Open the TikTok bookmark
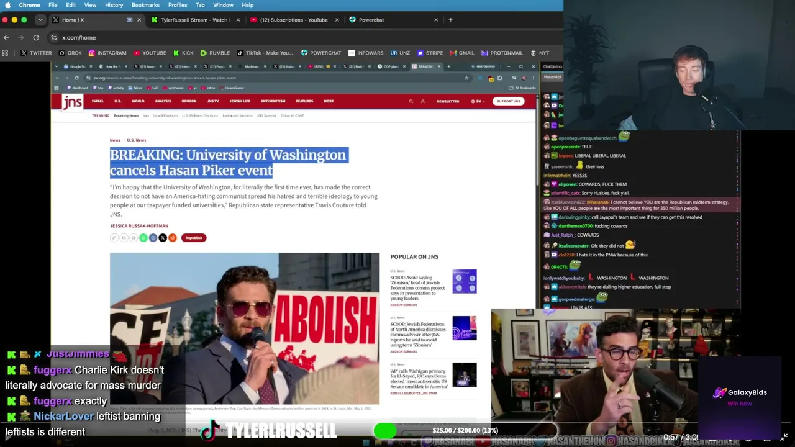Image resolution: width=795 pixels, height=447 pixels. click(264, 53)
